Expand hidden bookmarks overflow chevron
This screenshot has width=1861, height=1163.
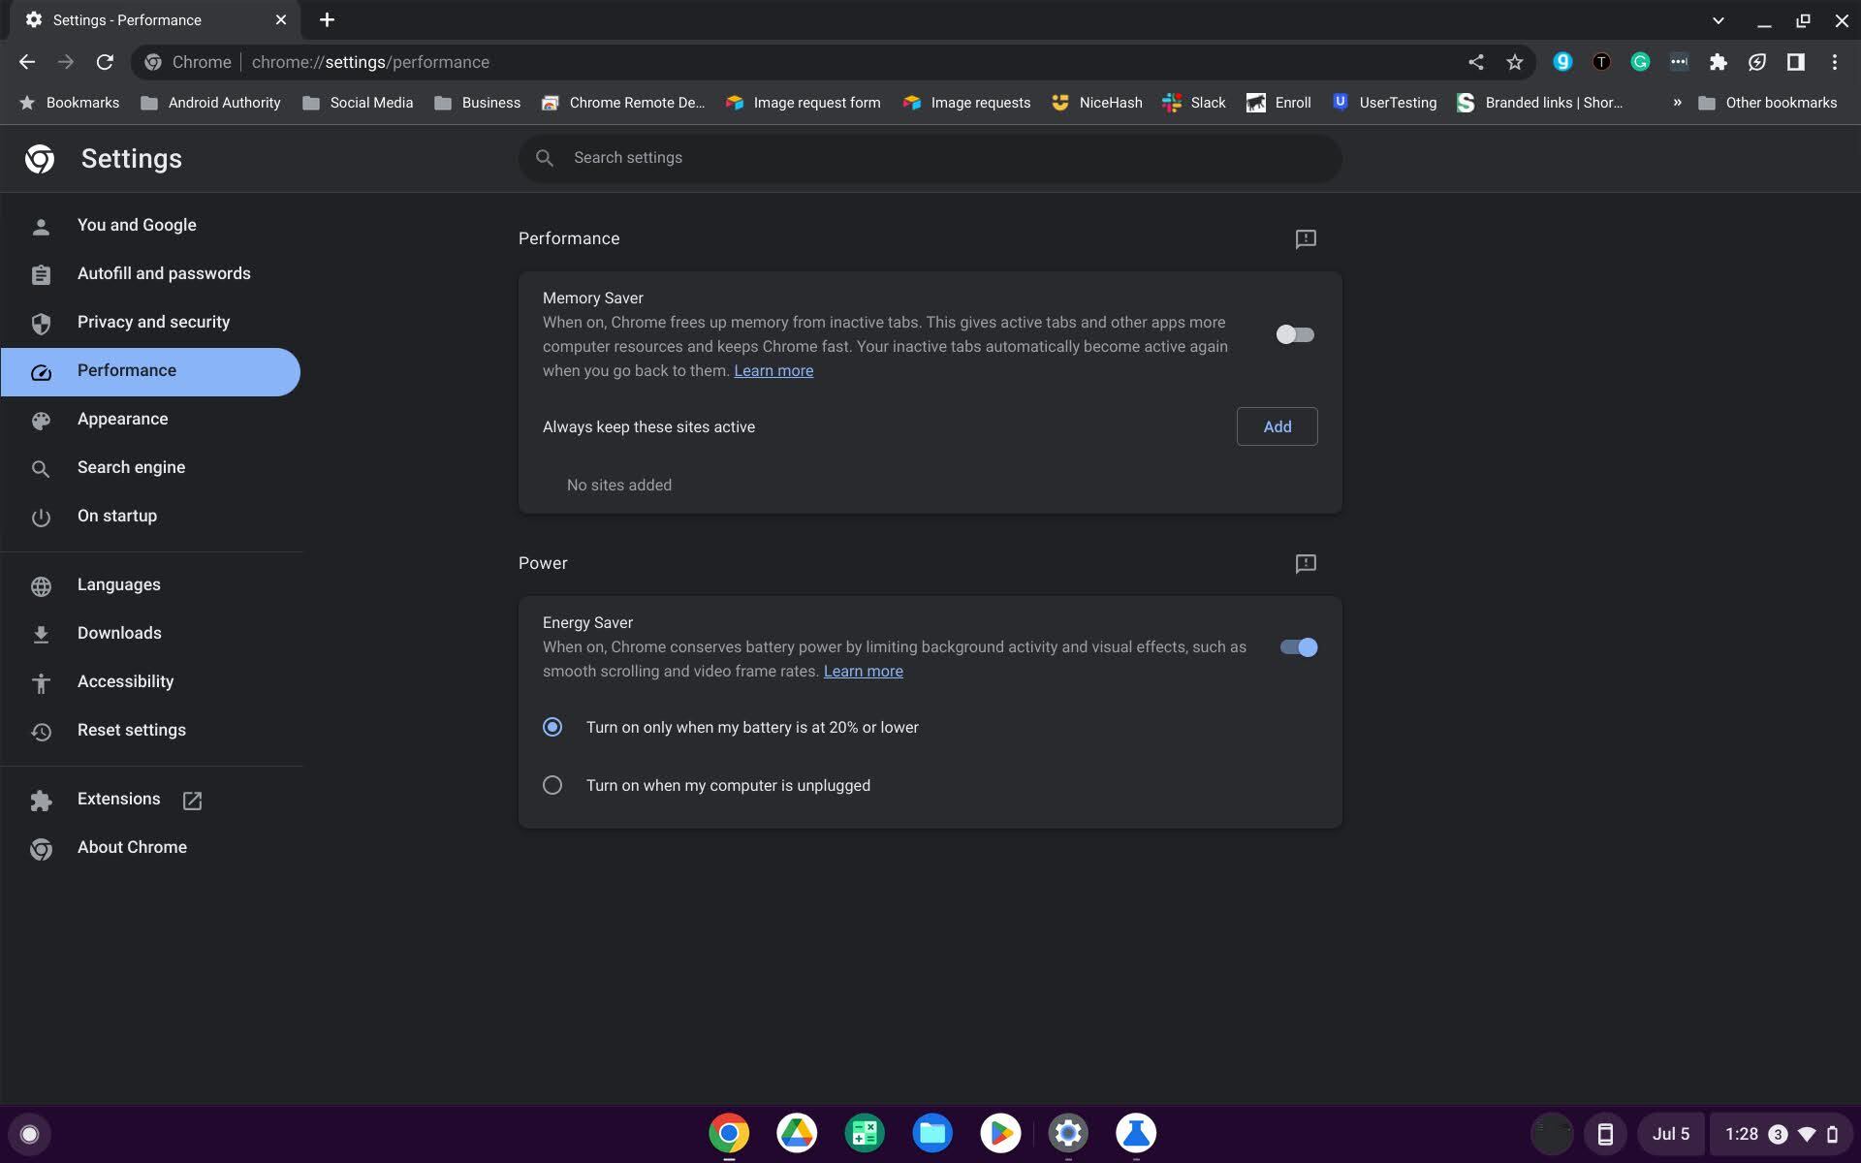[x=1677, y=103]
